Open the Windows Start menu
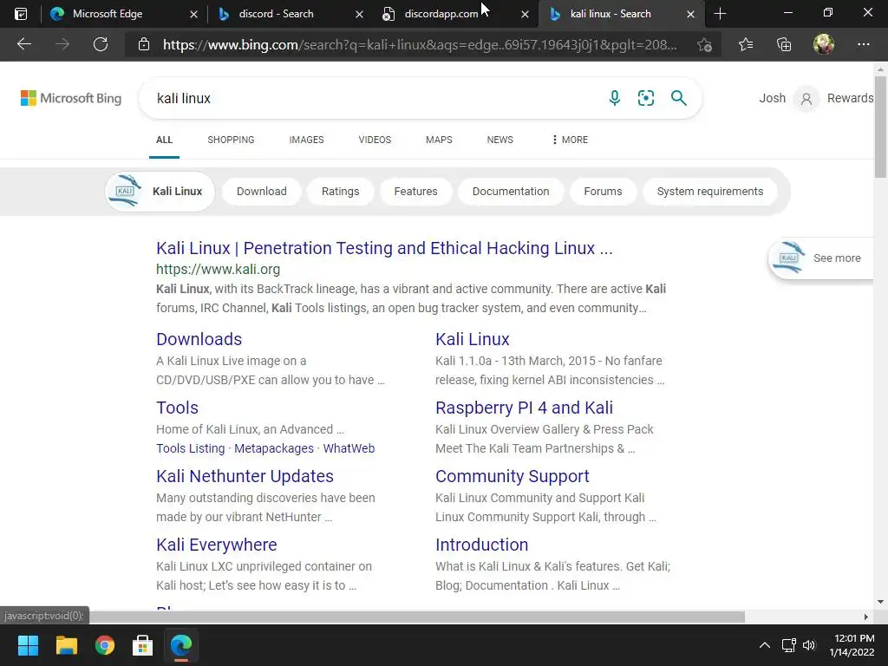The height and width of the screenshot is (666, 888). point(28,645)
